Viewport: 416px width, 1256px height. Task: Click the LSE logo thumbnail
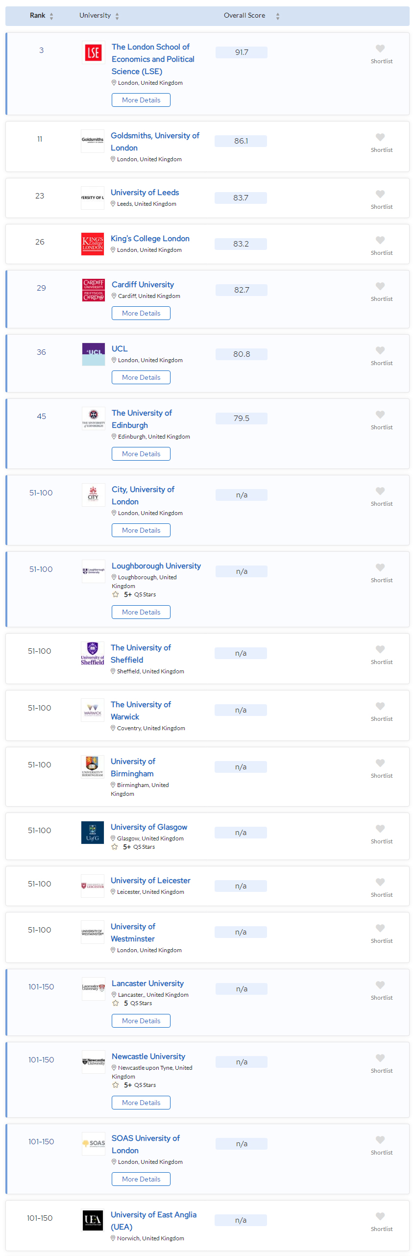coord(93,52)
